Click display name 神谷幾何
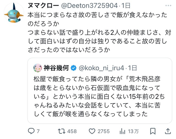 pos(56,68)
